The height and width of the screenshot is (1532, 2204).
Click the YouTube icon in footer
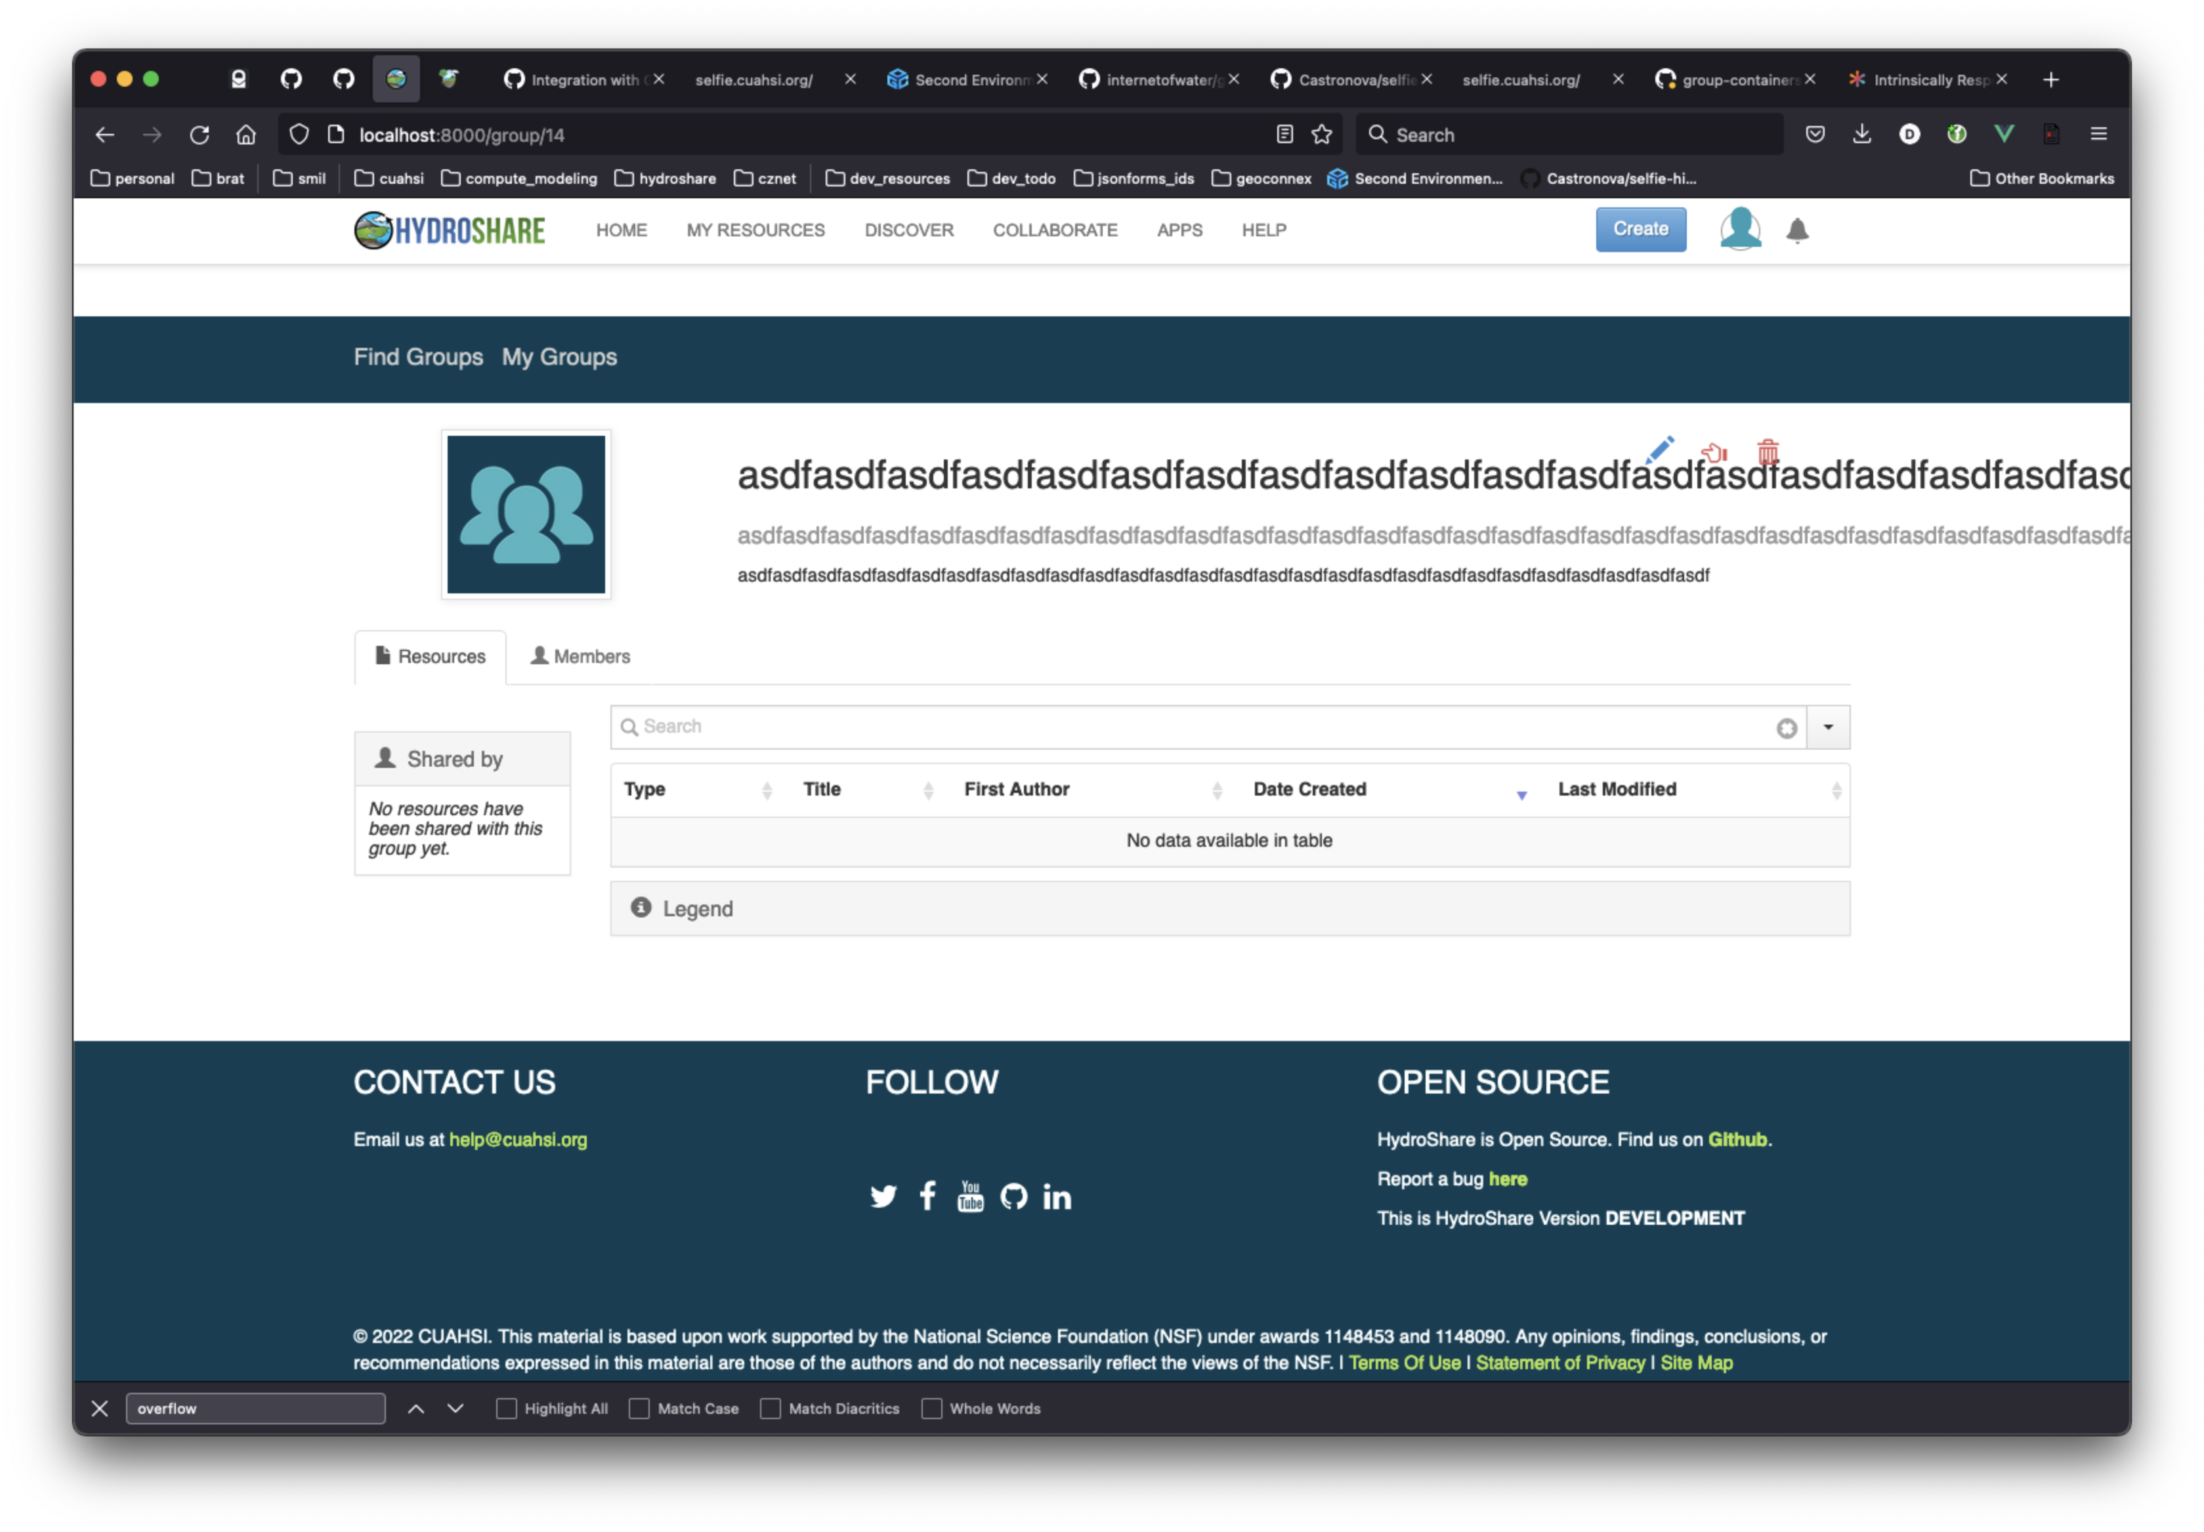969,1196
